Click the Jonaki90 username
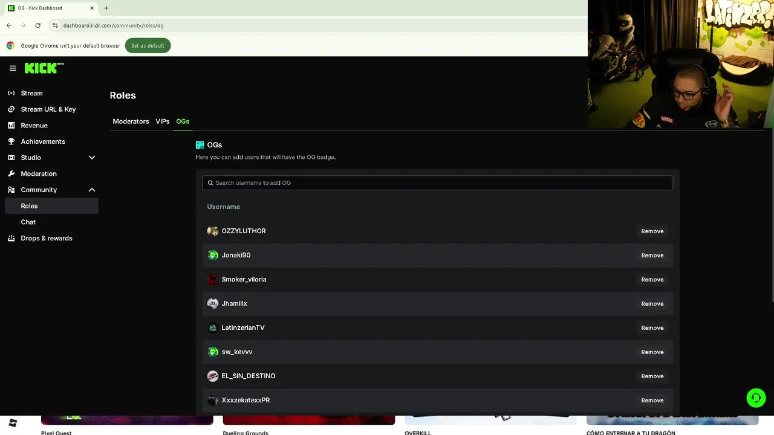The width and height of the screenshot is (774, 435). click(236, 255)
